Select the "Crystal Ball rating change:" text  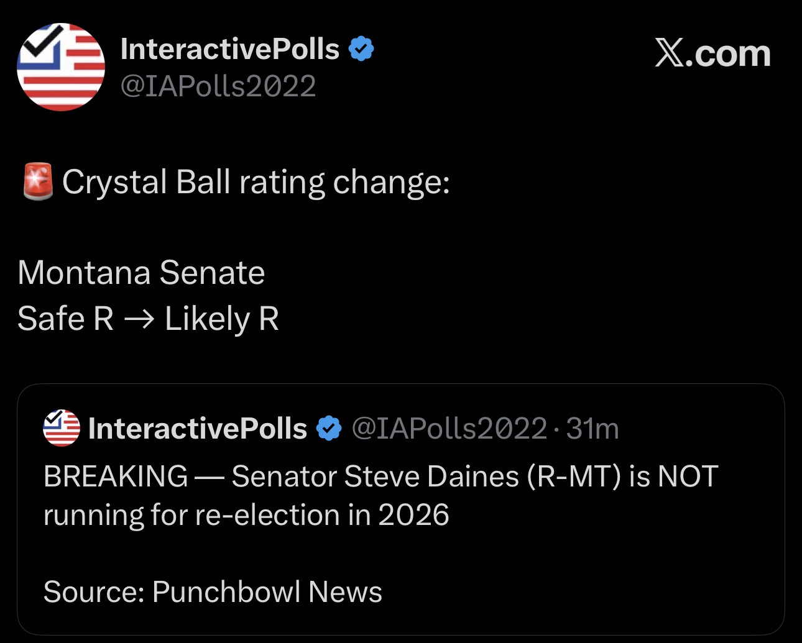point(256,182)
